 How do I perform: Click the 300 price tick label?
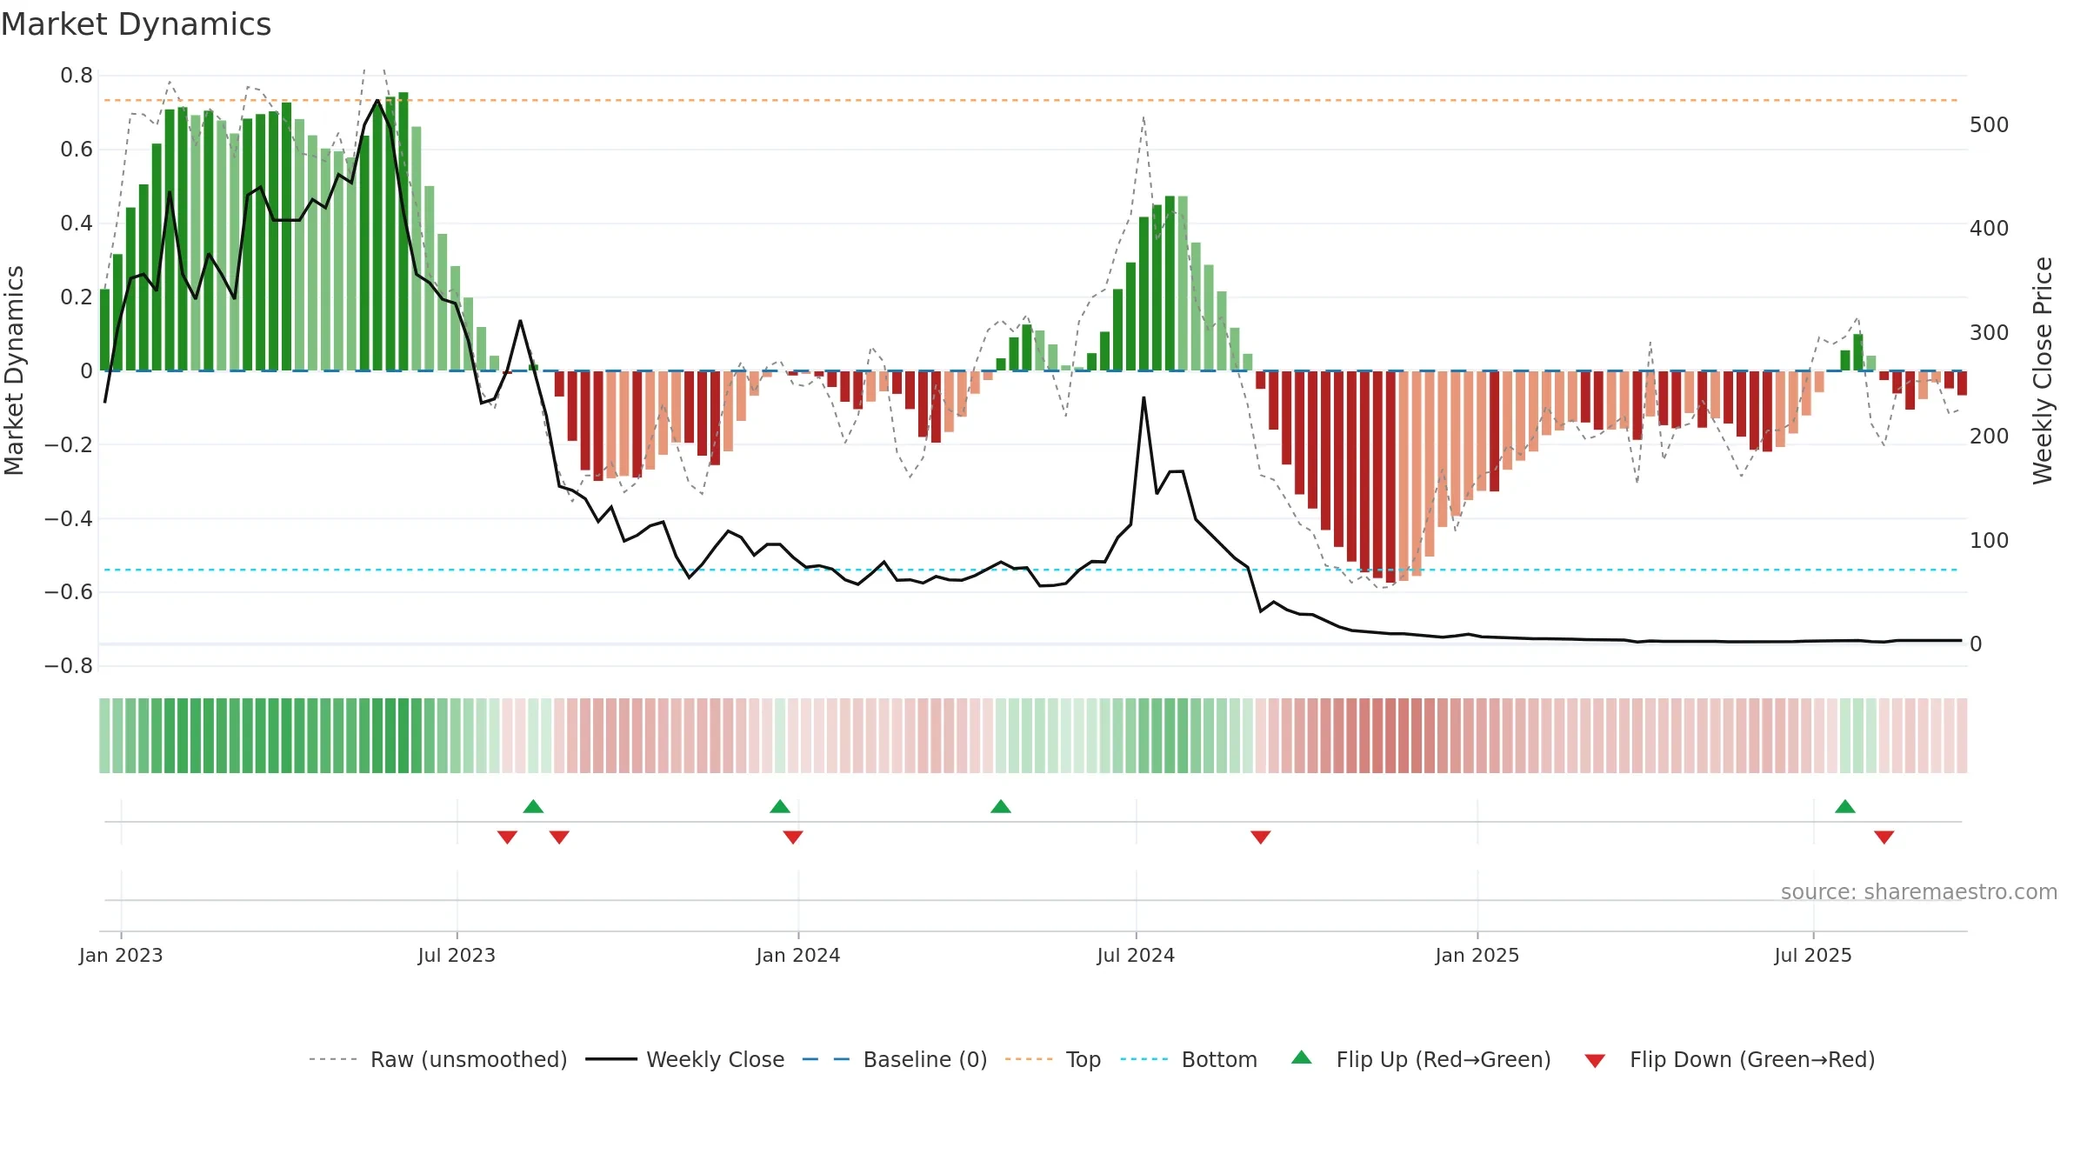click(x=1990, y=332)
